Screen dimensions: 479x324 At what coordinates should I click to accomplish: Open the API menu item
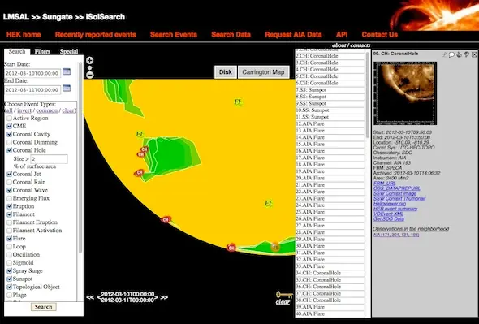pos(342,35)
